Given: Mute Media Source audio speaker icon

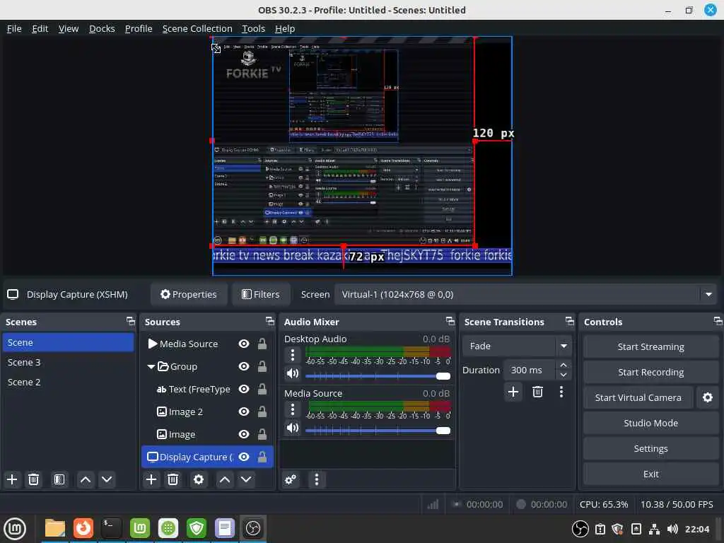Looking at the screenshot, I should 292,428.
